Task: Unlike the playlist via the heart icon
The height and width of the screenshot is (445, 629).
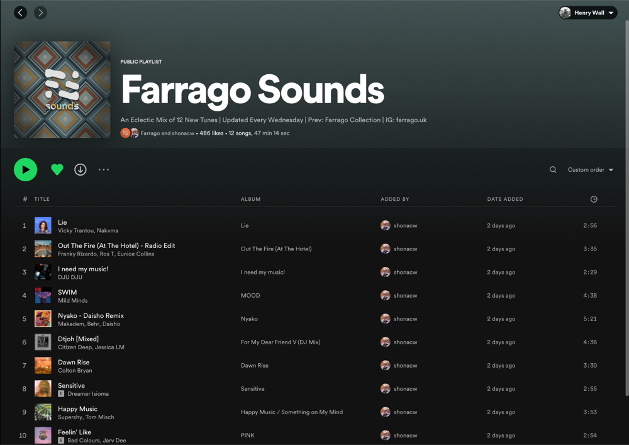Action: [57, 169]
